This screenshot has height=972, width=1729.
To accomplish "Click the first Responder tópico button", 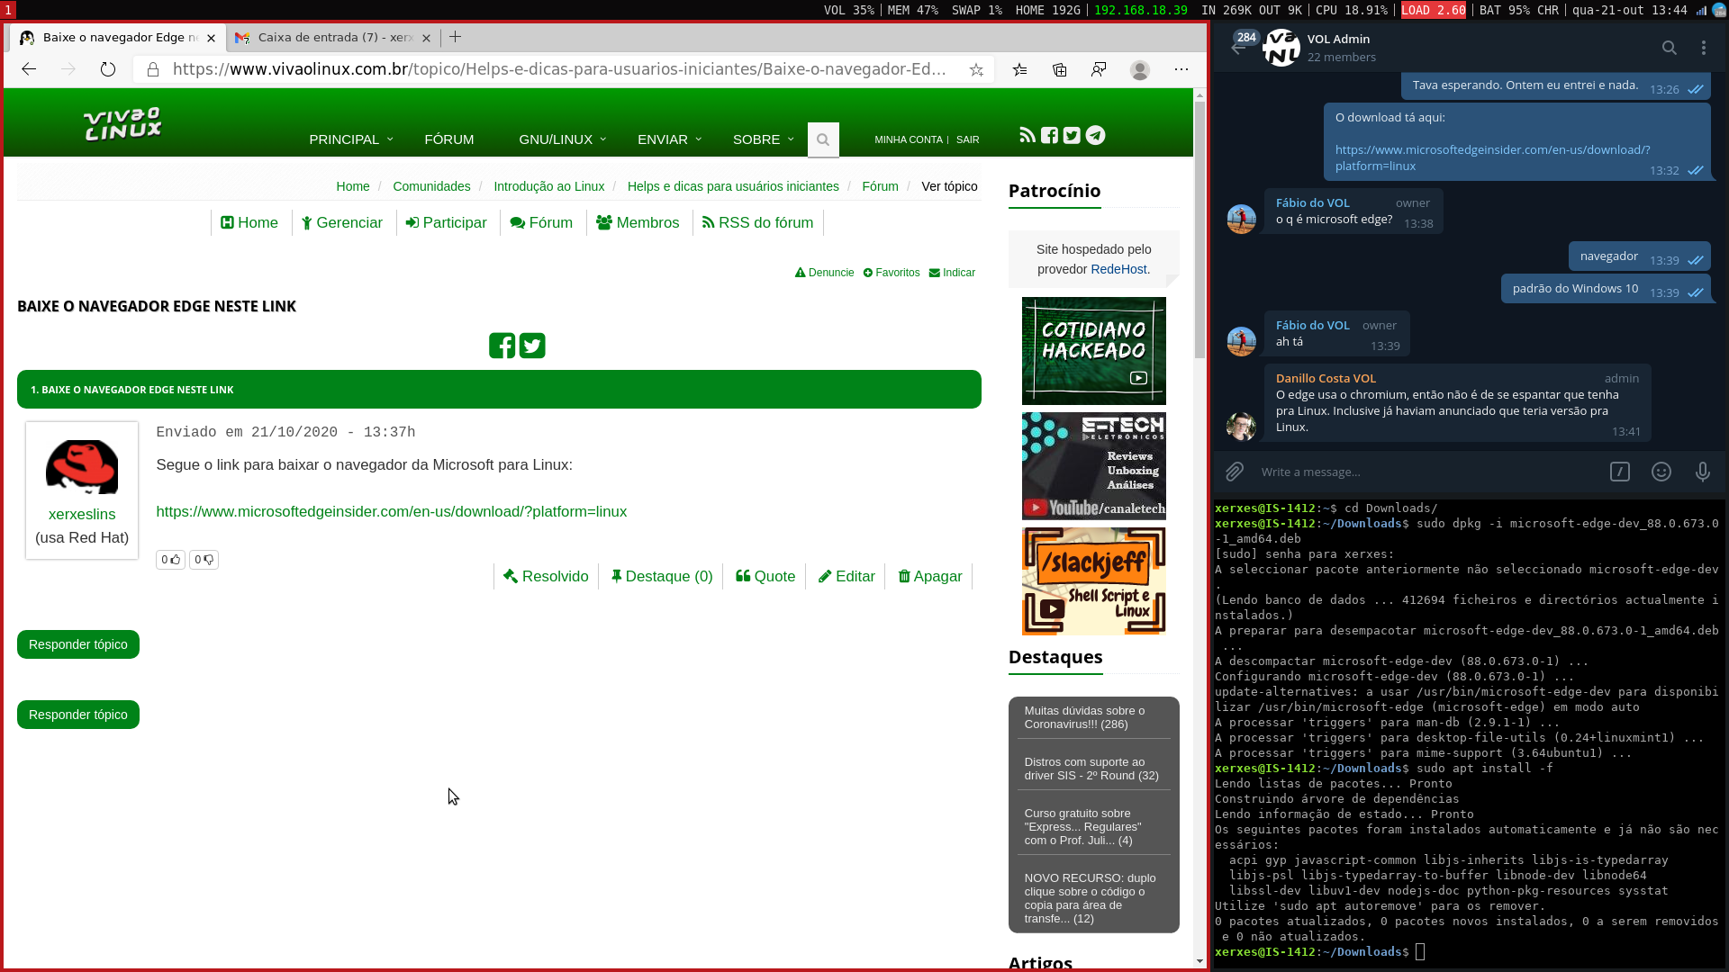I will [78, 644].
